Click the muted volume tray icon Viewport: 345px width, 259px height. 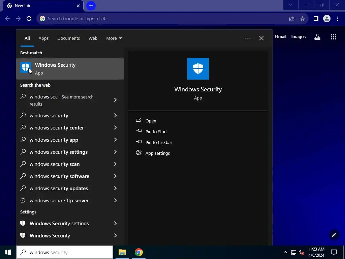301,252
